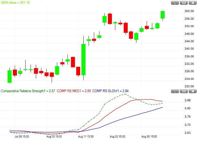Click the 236.00 price axis value

(189, 56)
